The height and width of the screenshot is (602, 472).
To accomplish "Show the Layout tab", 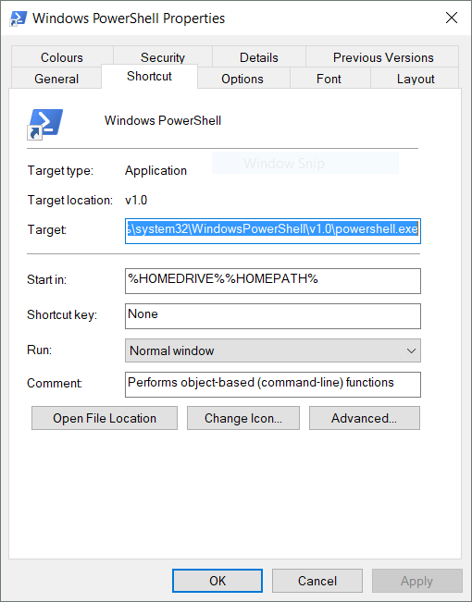I will coord(416,79).
